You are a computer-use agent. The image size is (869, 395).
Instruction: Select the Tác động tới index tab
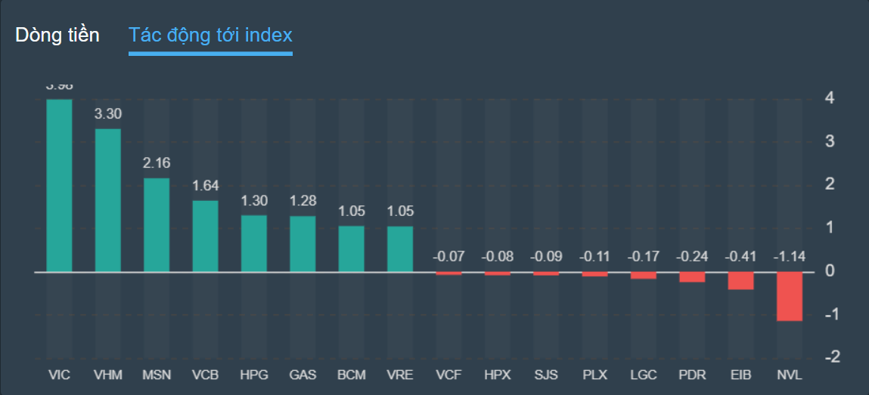click(210, 35)
